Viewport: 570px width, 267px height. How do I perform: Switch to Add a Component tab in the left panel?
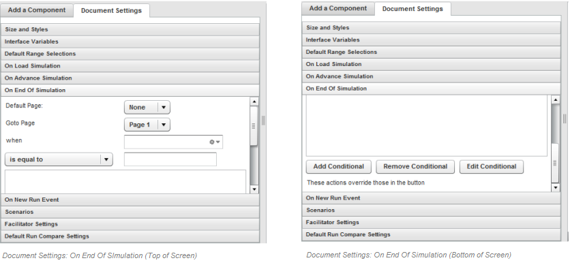37,10
